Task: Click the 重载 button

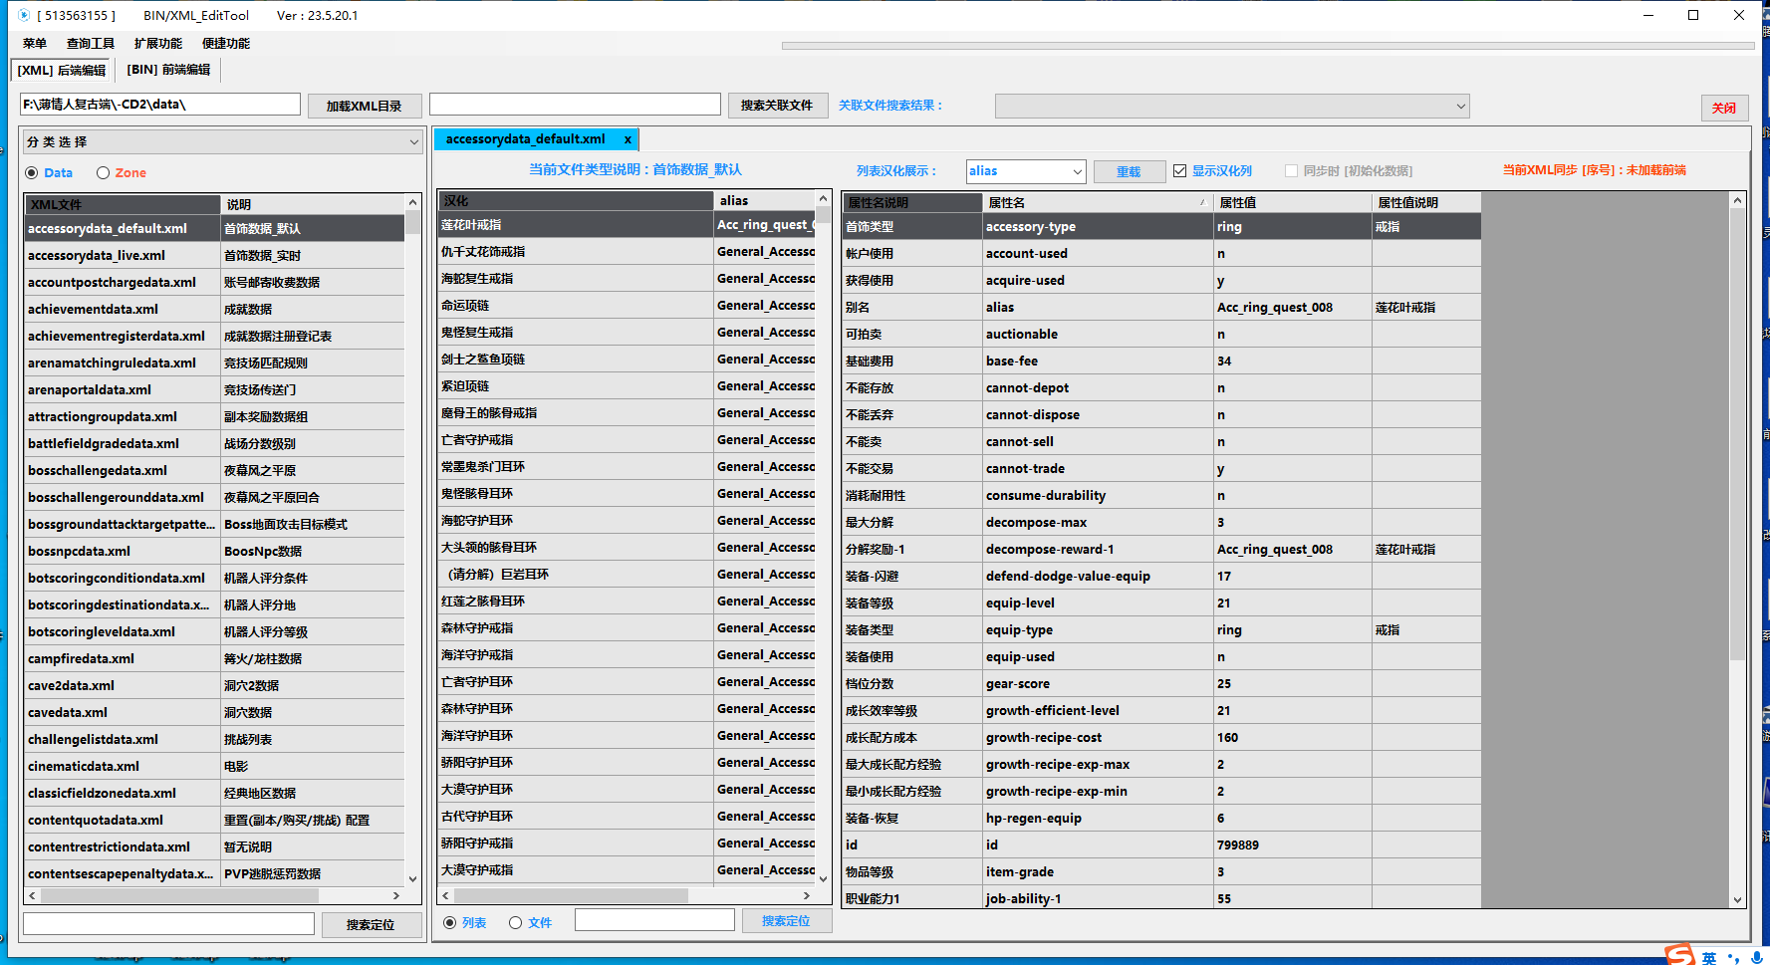Action: pyautogui.click(x=1130, y=171)
